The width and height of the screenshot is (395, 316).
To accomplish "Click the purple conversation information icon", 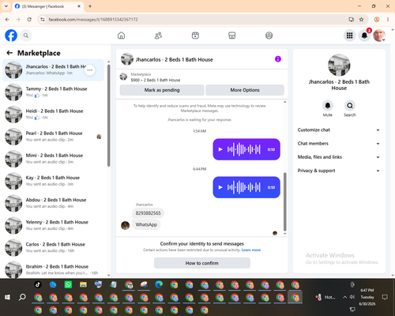I will pyautogui.click(x=278, y=59).
